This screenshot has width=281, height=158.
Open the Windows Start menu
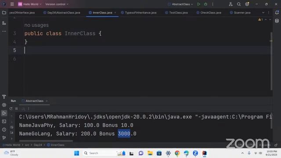pyautogui.click(x=77, y=153)
